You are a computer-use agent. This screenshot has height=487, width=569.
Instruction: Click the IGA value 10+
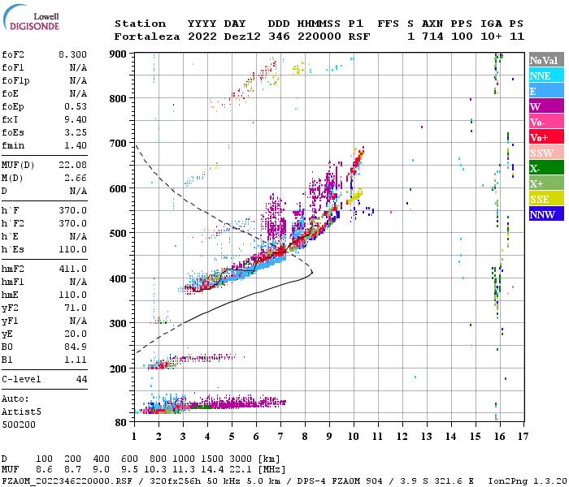pyautogui.click(x=491, y=37)
